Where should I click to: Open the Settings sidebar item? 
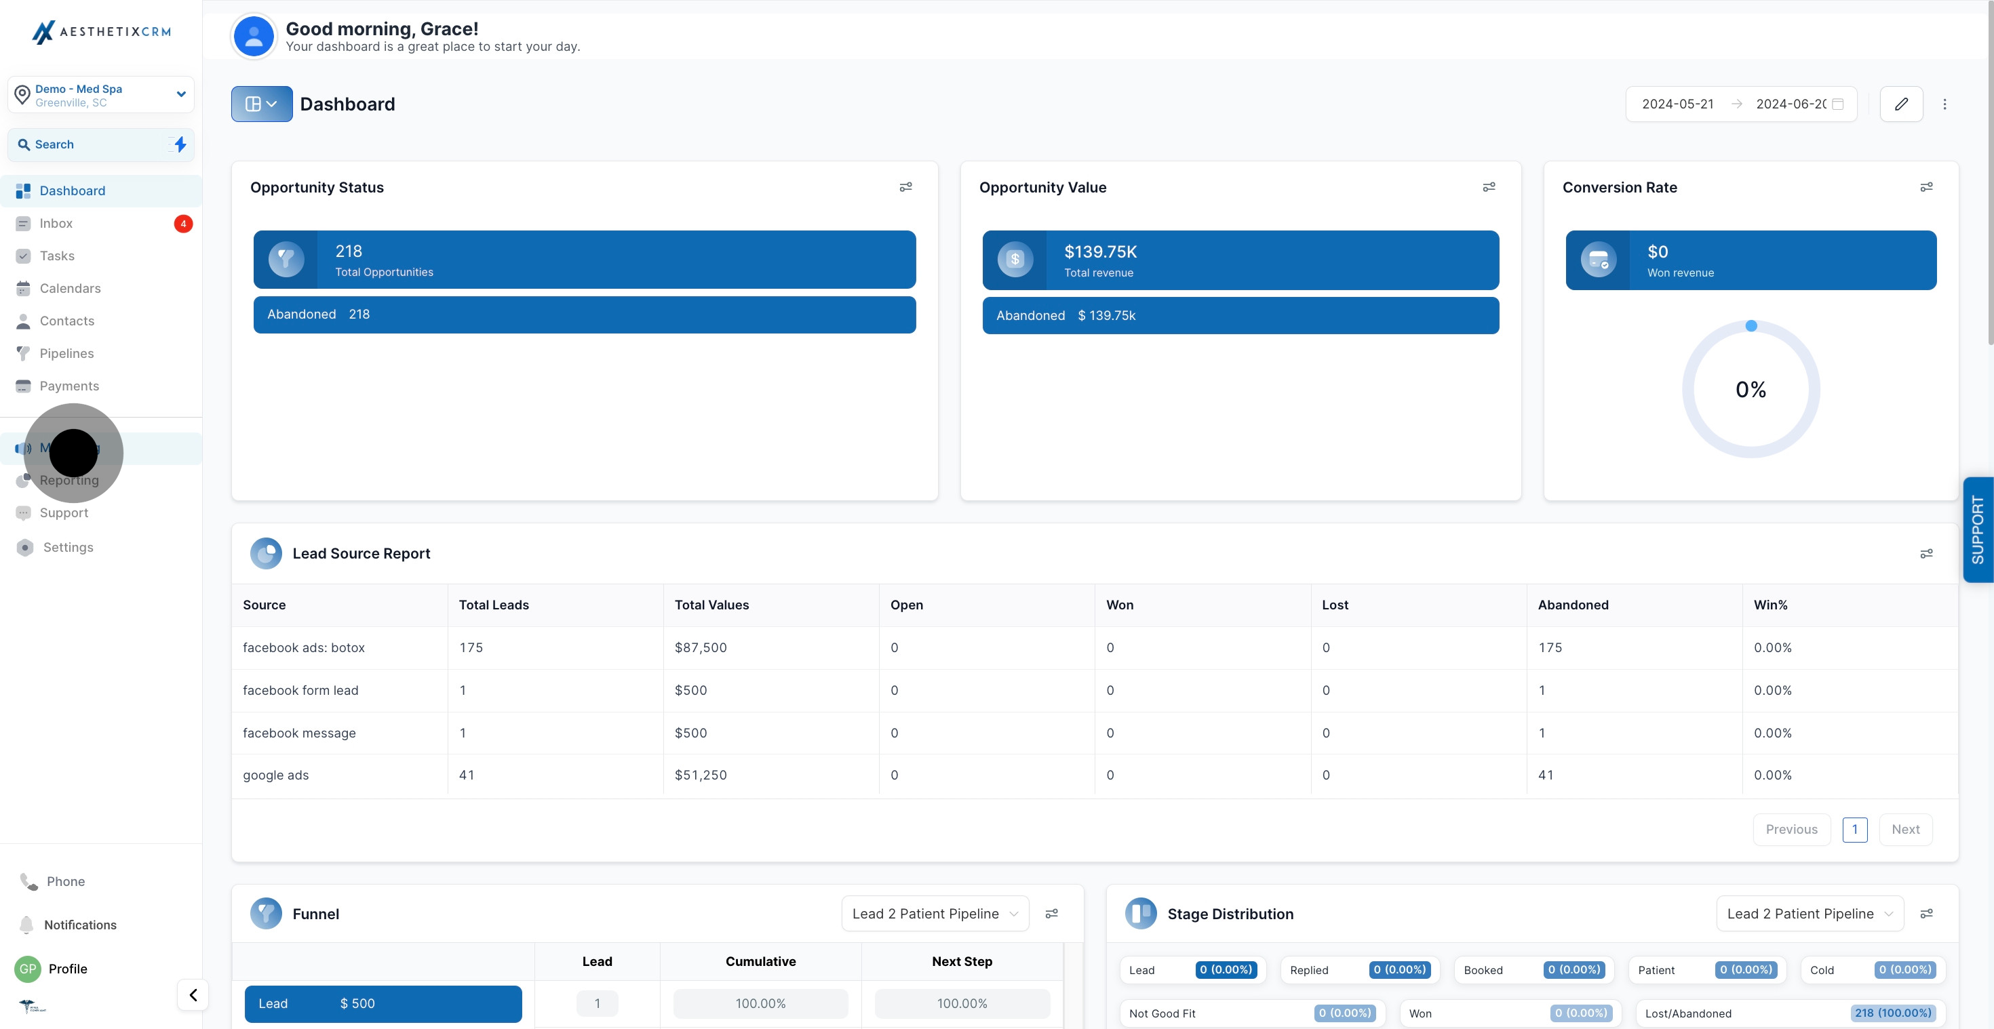point(68,548)
